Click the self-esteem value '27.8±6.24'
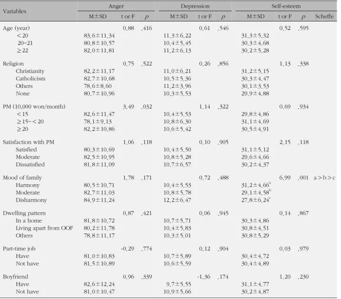The width and height of the screenshot is (341, 299). click(256, 200)
